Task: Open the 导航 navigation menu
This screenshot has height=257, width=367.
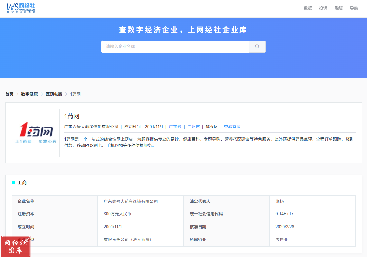Action: 354,8
